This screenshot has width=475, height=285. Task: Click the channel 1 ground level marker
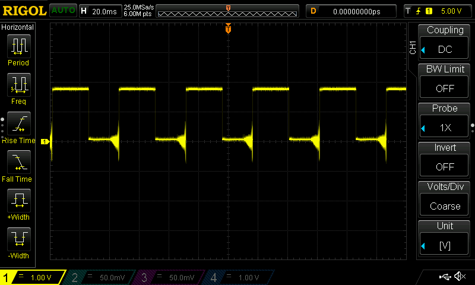45,141
